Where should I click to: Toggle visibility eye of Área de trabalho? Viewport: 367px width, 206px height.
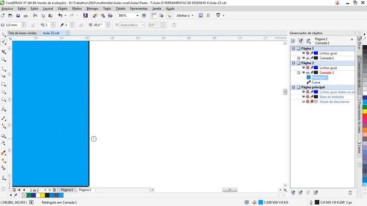(303, 97)
